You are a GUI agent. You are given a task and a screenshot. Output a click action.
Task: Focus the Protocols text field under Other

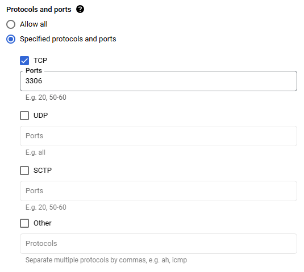(x=159, y=244)
